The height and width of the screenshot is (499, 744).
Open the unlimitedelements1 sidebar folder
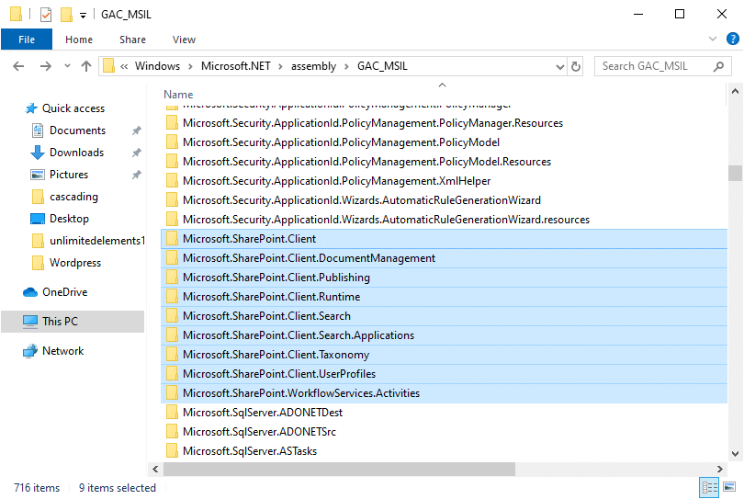(x=96, y=241)
